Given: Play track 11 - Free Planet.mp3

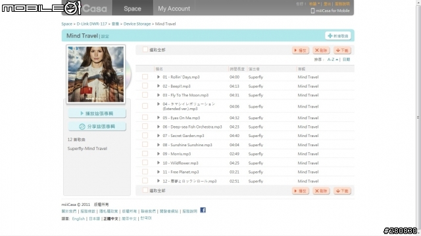Looking at the screenshot, I should point(159,172).
